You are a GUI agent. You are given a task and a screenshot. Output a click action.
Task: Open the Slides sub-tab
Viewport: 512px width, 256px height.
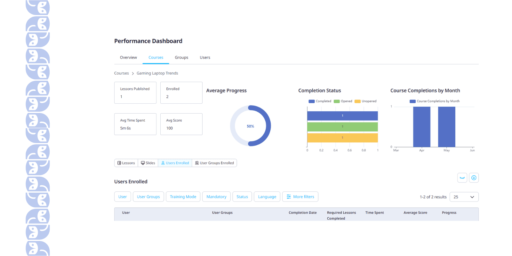pos(148,163)
